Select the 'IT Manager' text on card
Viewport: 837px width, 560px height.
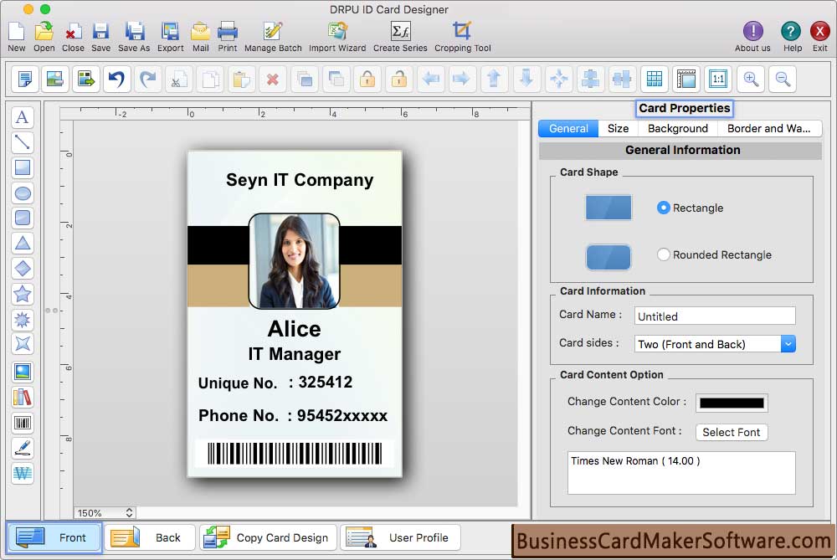coord(294,354)
